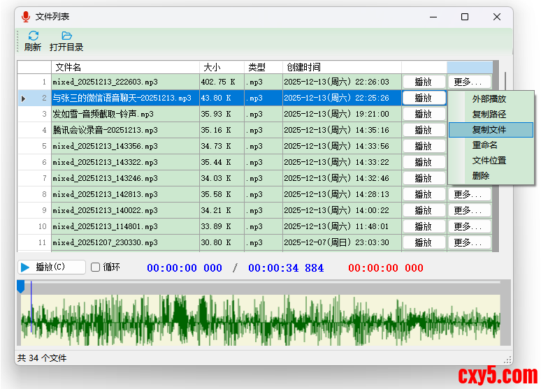Viewport: 541px width, 389px height.
Task: Open 更多... dropdown for mixed_20251213_222603.mp3
Action: [x=468, y=82]
